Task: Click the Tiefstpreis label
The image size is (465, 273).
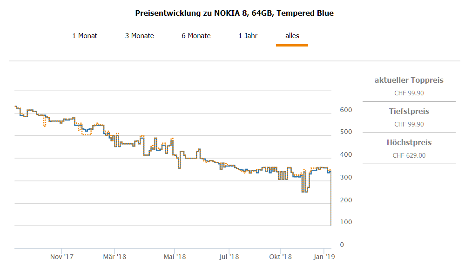Action: (409, 111)
